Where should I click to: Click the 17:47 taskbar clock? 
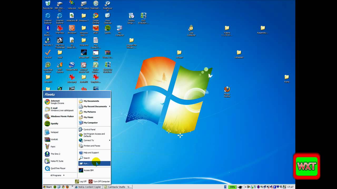click(x=290, y=187)
